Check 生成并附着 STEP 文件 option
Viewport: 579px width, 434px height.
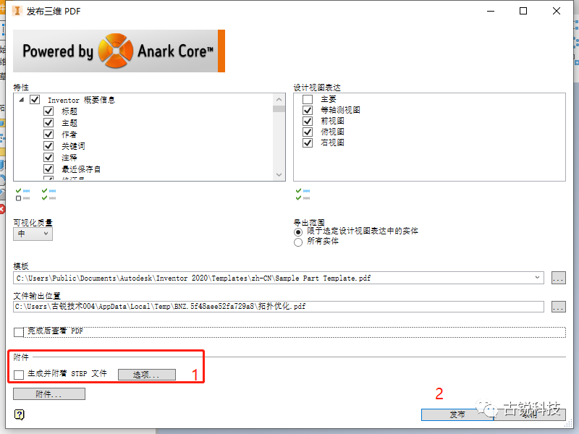19,375
